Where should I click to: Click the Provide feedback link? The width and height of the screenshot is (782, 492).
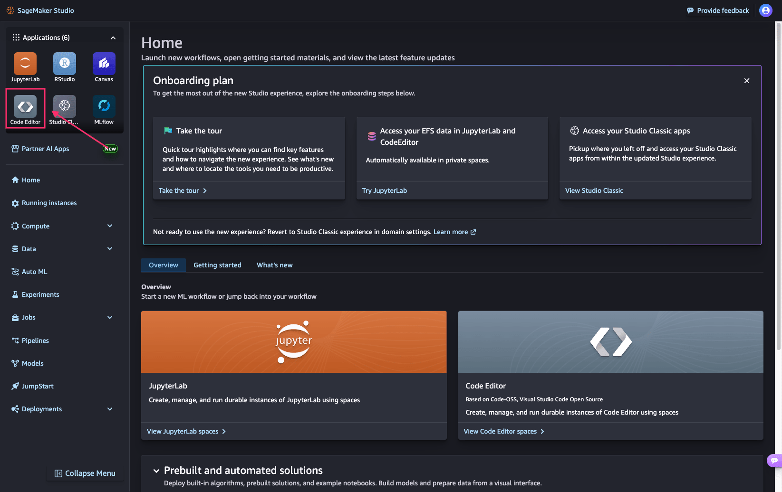click(718, 10)
